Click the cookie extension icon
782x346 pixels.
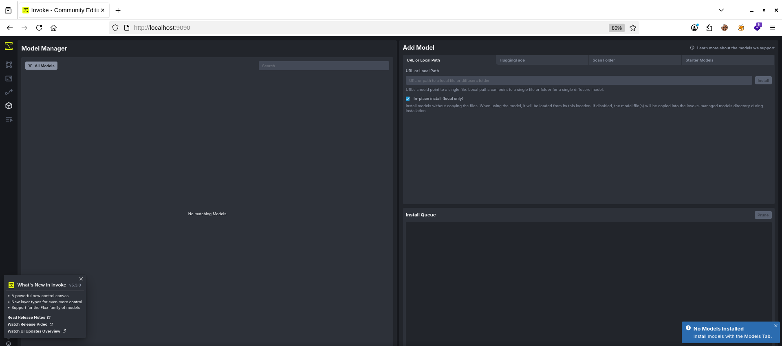[725, 28]
